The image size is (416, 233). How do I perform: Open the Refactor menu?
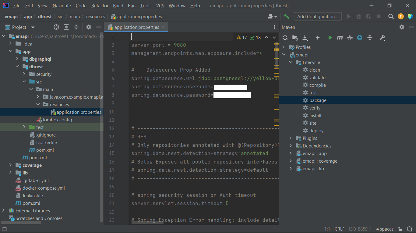(x=100, y=6)
